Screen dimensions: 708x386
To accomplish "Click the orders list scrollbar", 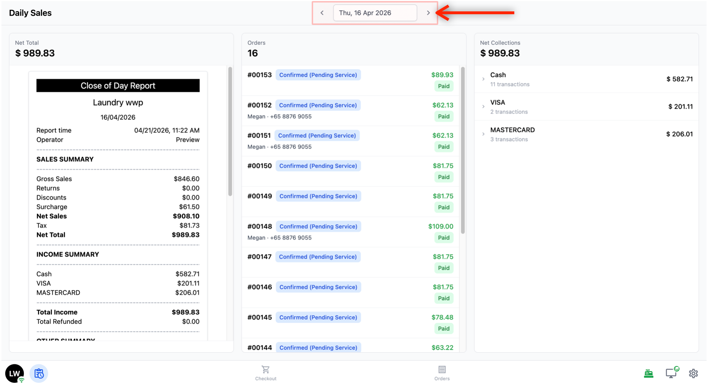I will pos(463,149).
